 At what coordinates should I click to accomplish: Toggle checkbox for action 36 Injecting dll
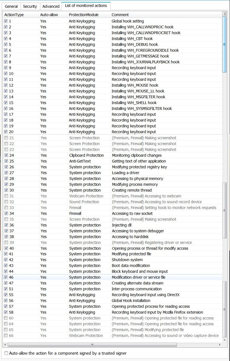point(6,225)
